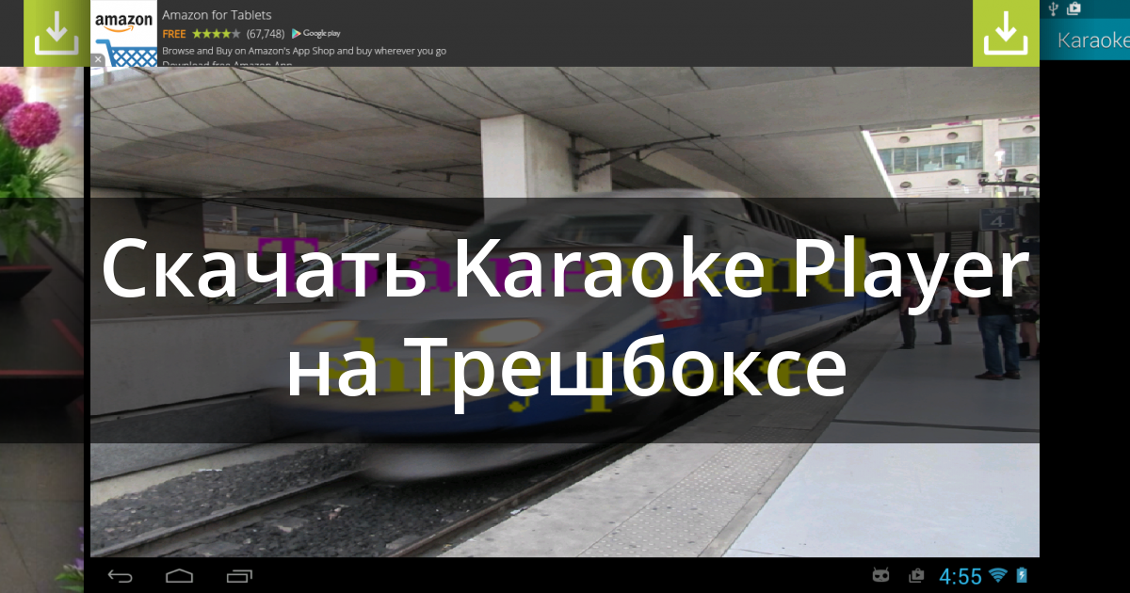Open the CyanogenMod notification icon
The width and height of the screenshot is (1130, 593).
click(880, 575)
